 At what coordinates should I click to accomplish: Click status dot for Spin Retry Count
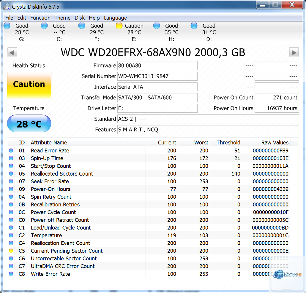click(x=11, y=197)
